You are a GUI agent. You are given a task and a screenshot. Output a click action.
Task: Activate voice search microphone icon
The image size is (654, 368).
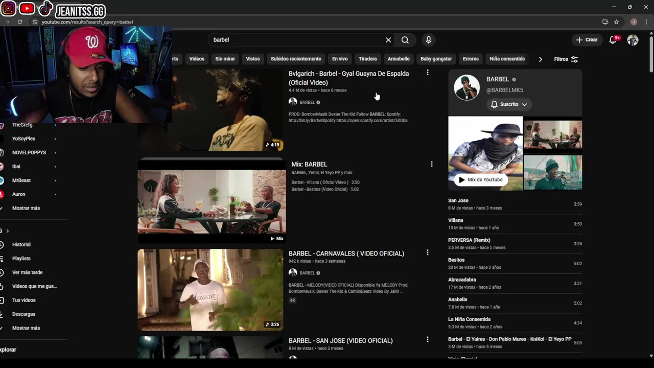point(429,40)
